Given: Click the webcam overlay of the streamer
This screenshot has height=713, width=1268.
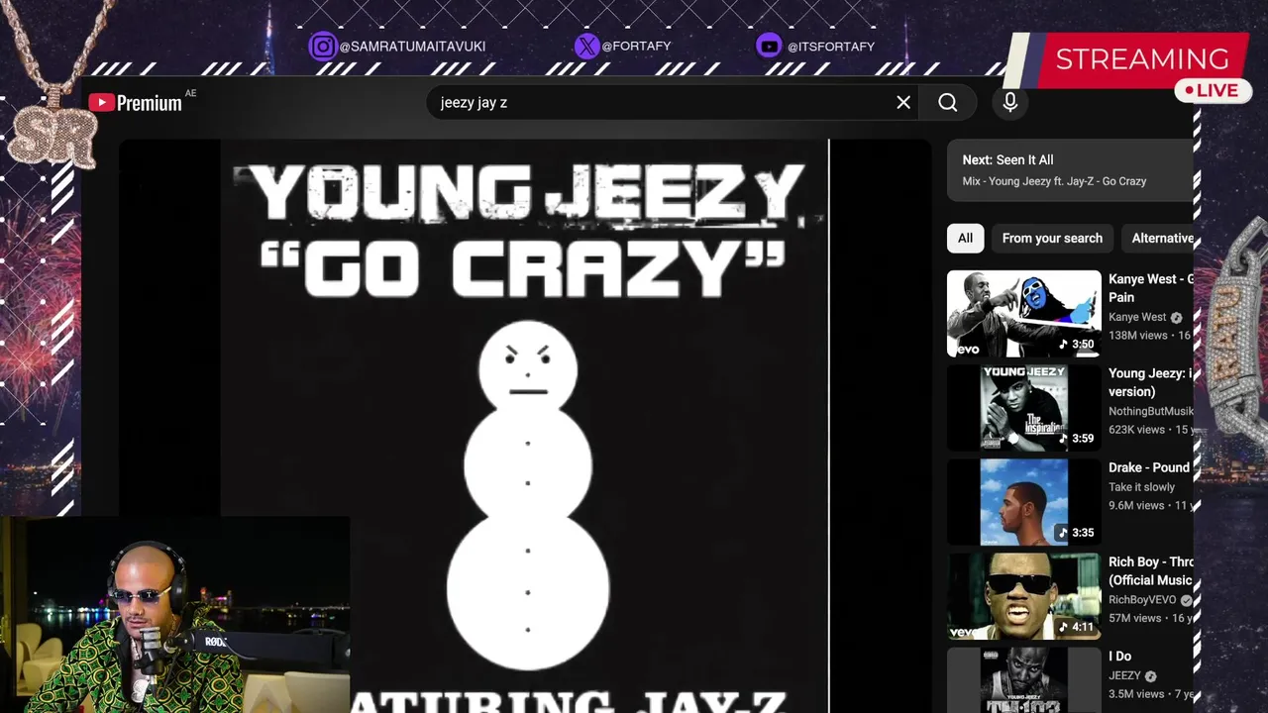Looking at the screenshot, I should [x=174, y=615].
